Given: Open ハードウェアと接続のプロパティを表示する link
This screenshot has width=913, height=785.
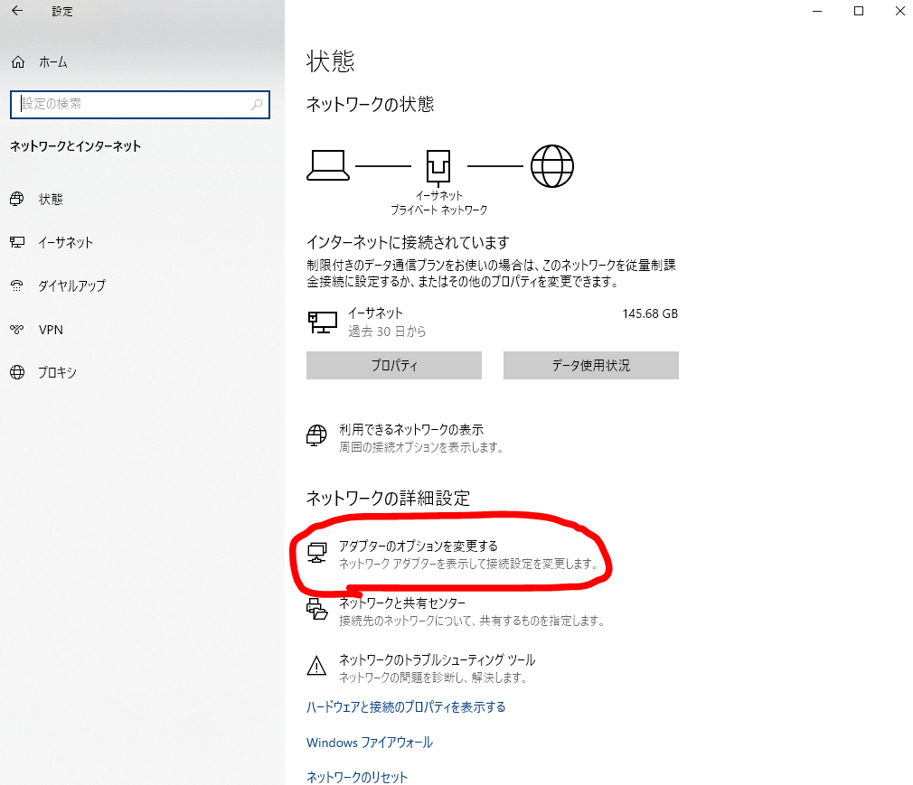Looking at the screenshot, I should 406,706.
